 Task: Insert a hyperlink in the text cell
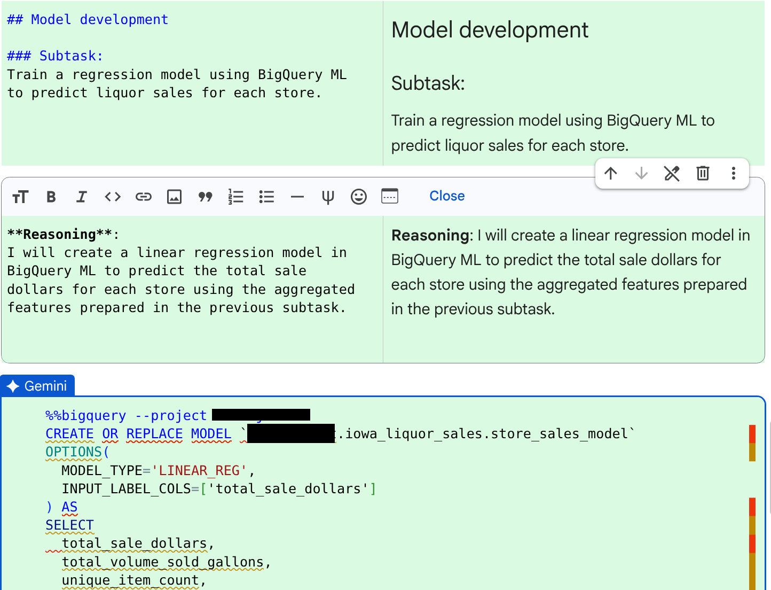coord(144,197)
